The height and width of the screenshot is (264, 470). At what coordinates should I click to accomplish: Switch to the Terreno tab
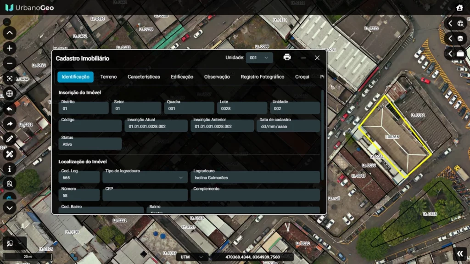pos(108,77)
